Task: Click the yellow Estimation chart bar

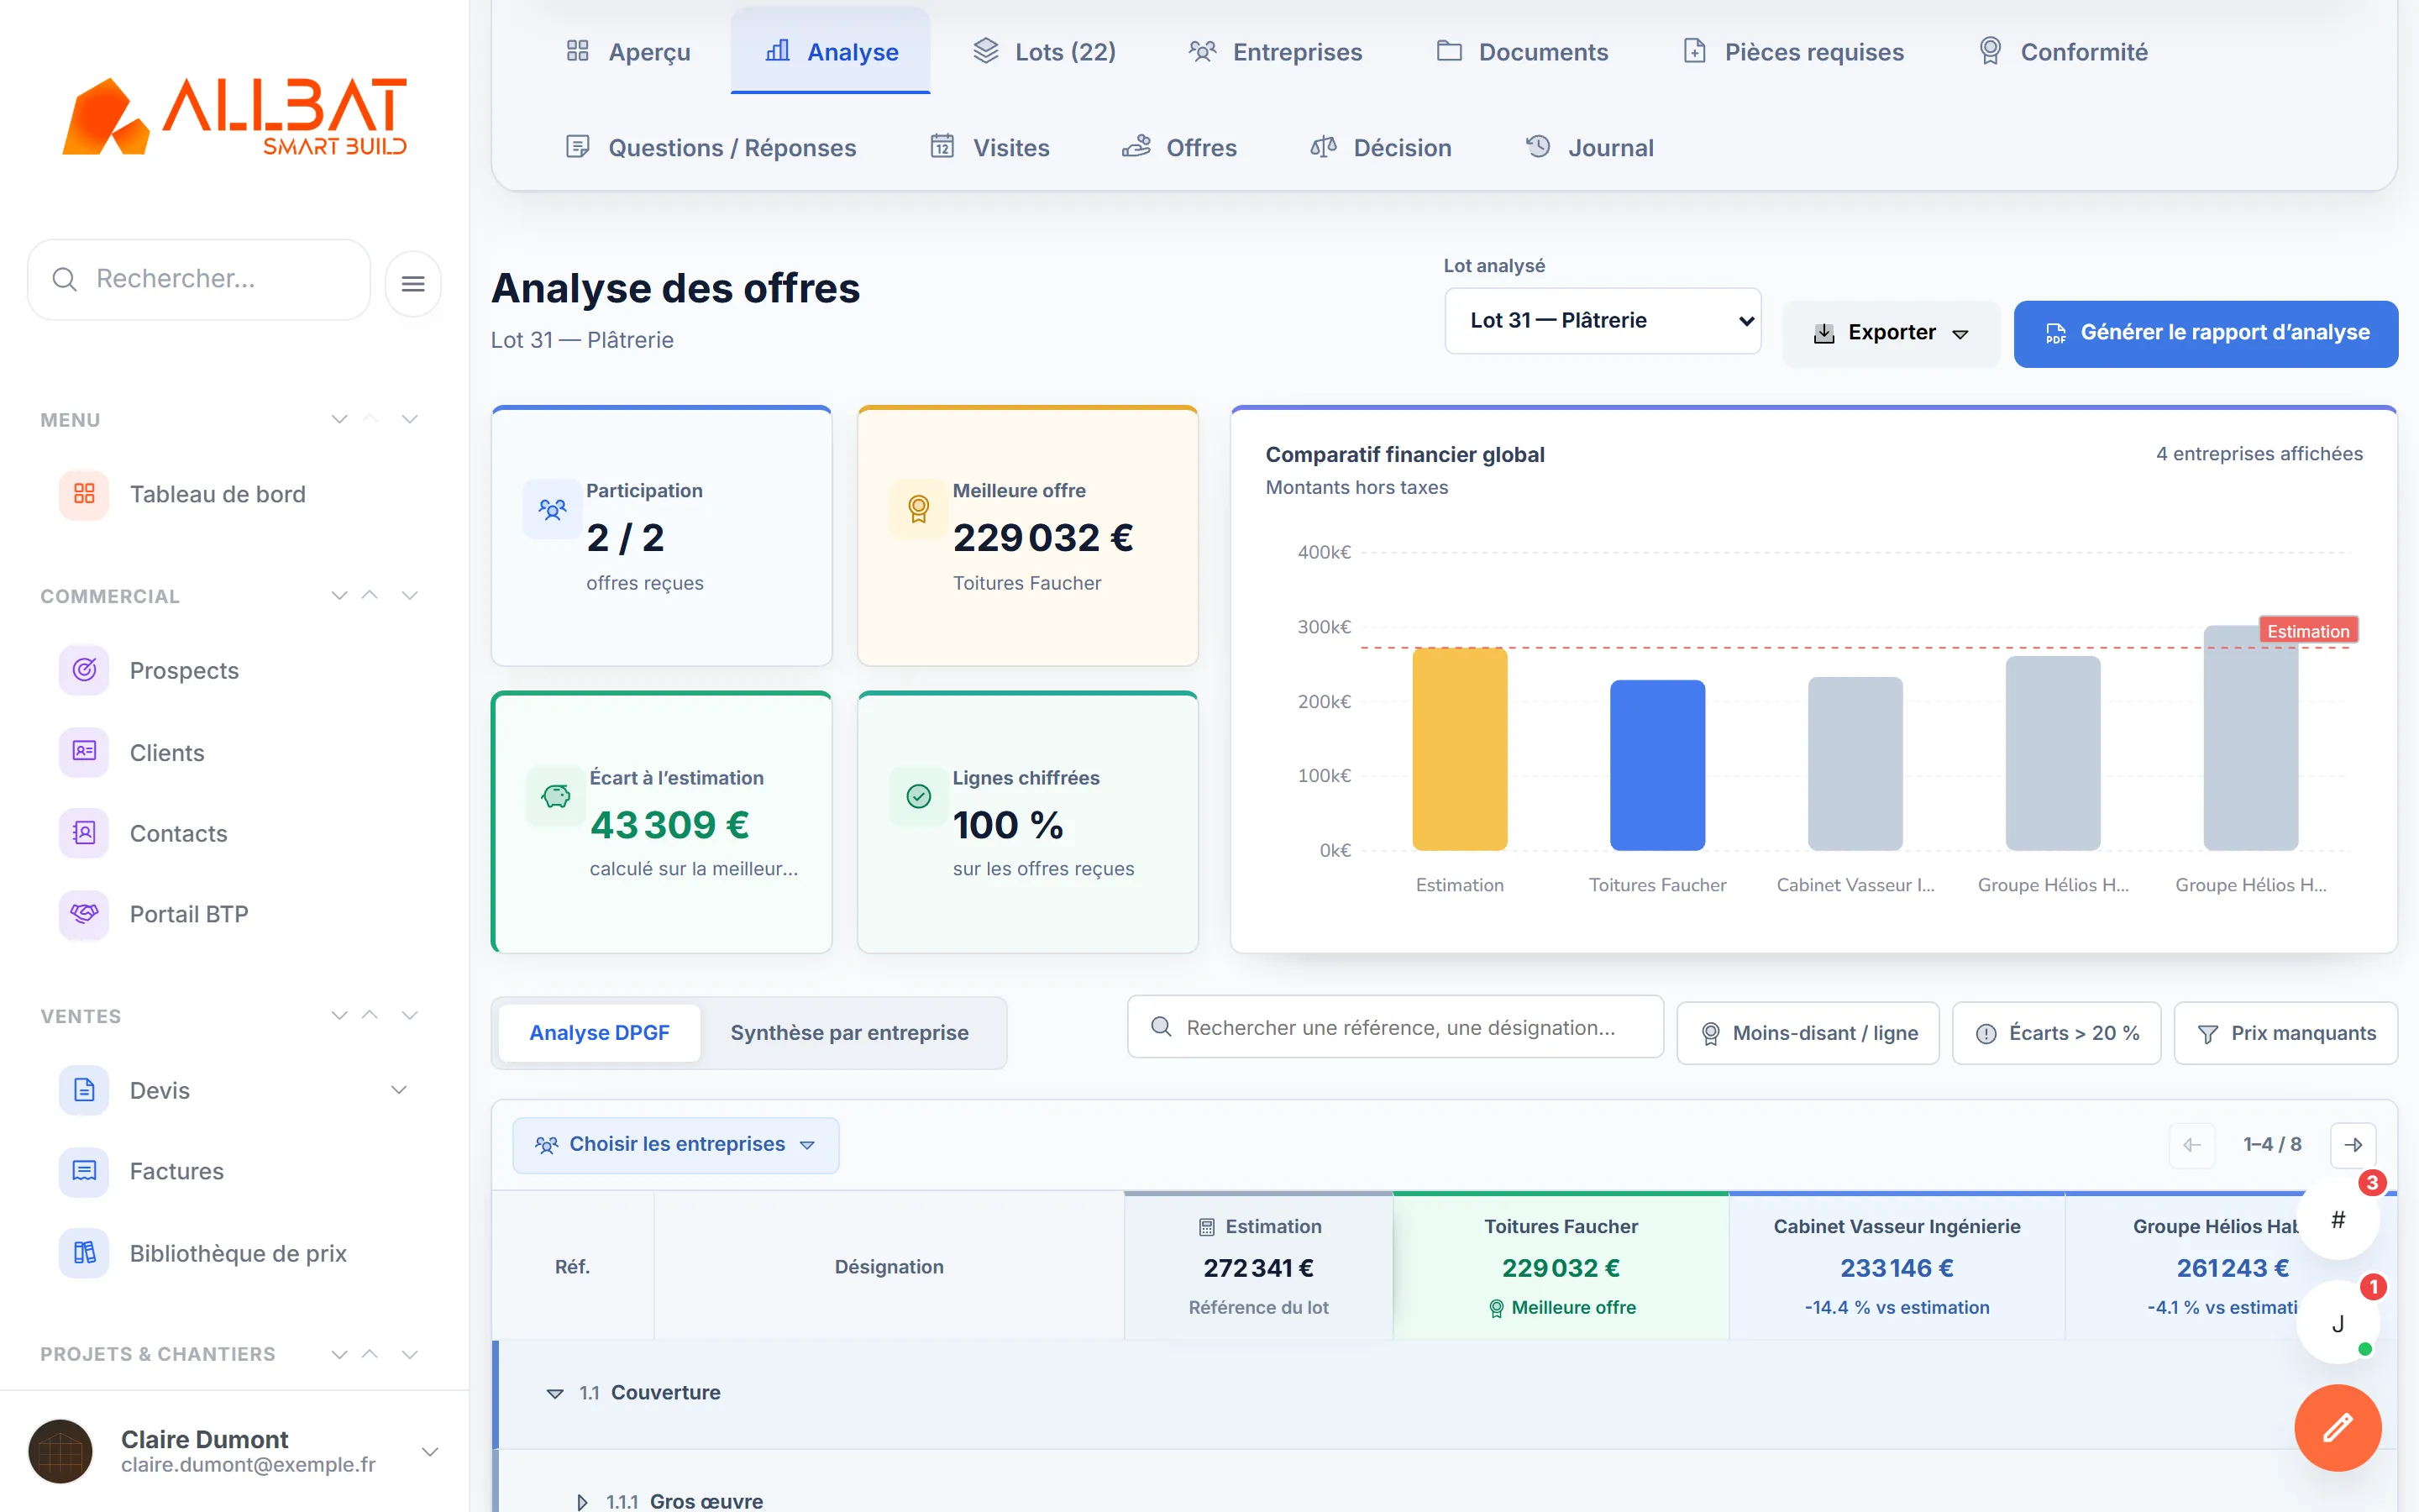Action: 1460,749
